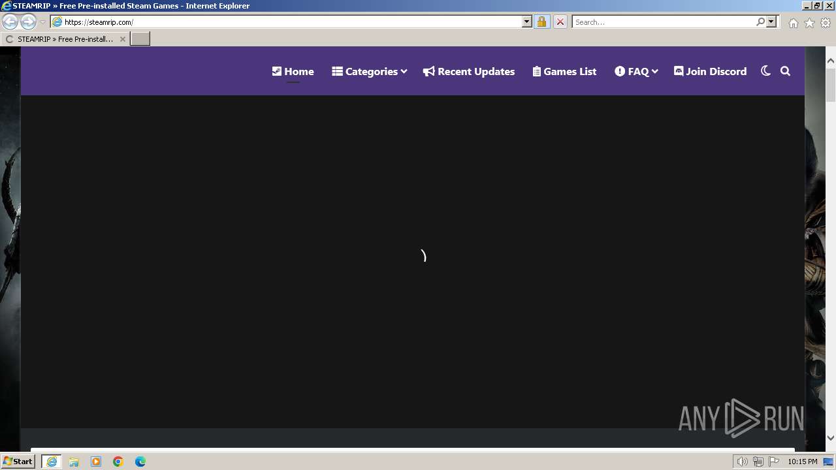Click the list icon beside Categories
836x470 pixels.
tap(337, 71)
